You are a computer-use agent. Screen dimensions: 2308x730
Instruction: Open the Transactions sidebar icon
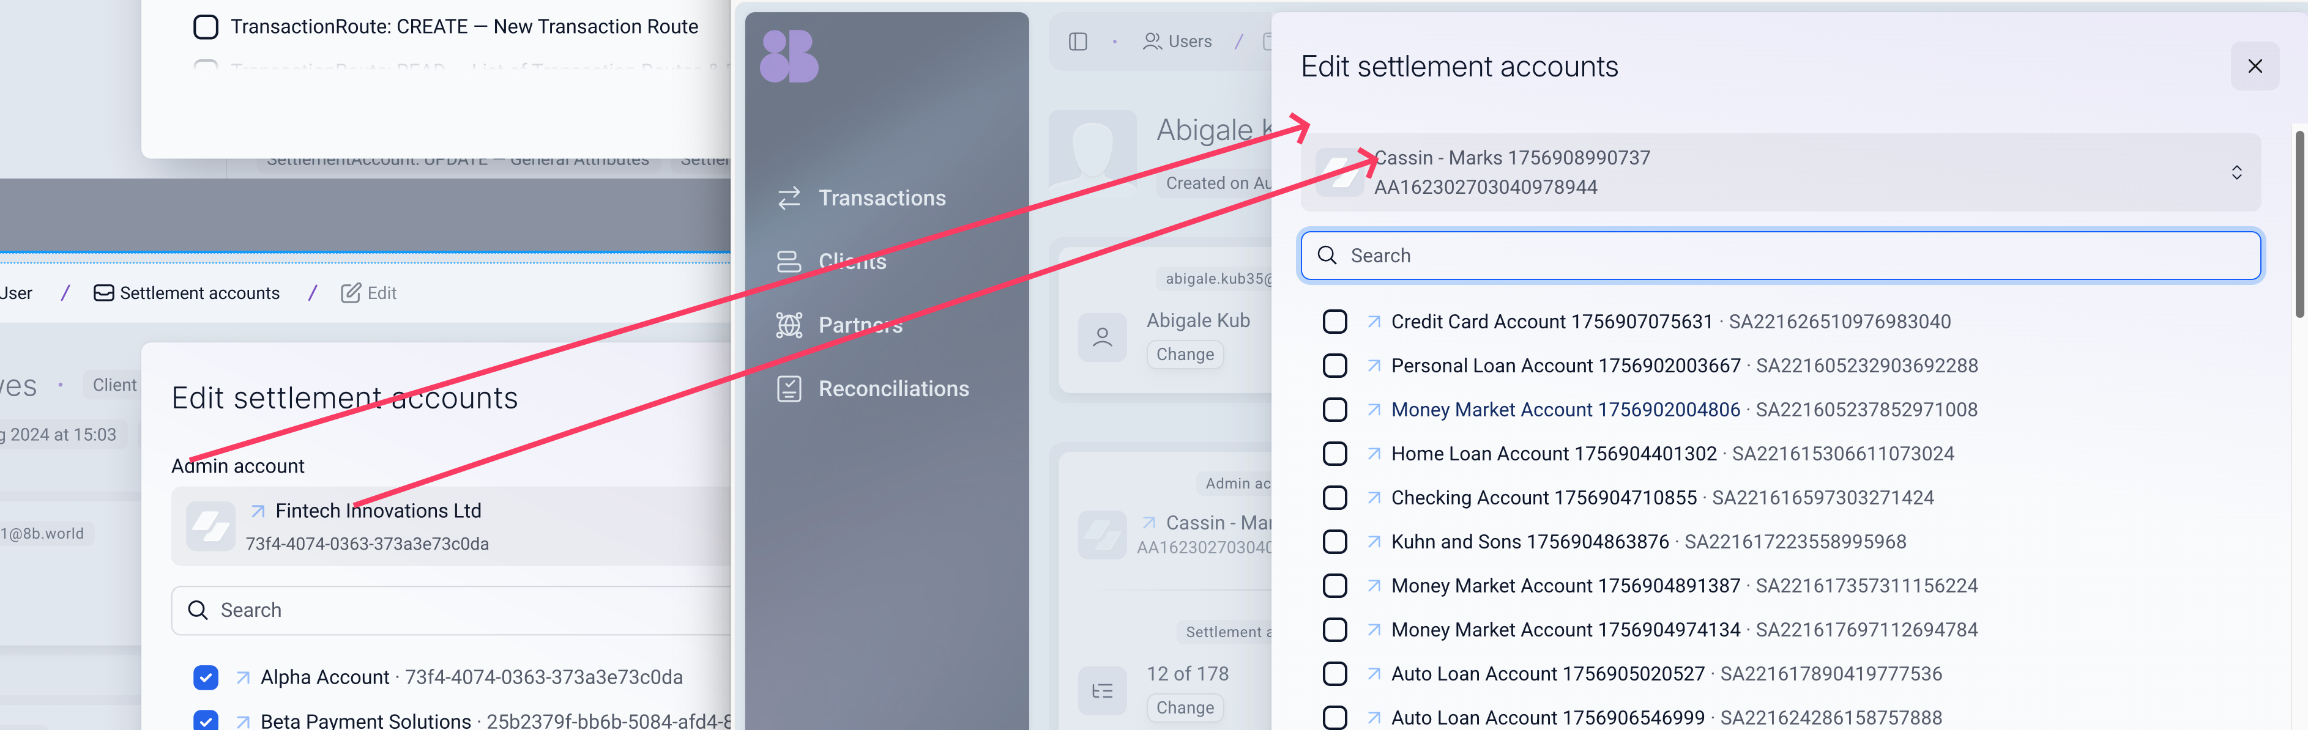pos(789,198)
